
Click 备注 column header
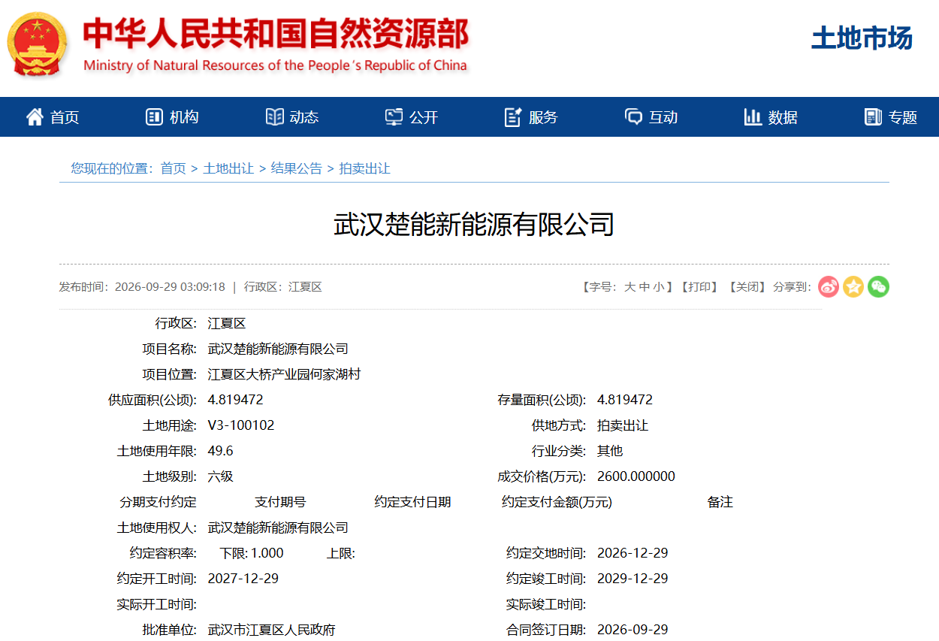720,502
